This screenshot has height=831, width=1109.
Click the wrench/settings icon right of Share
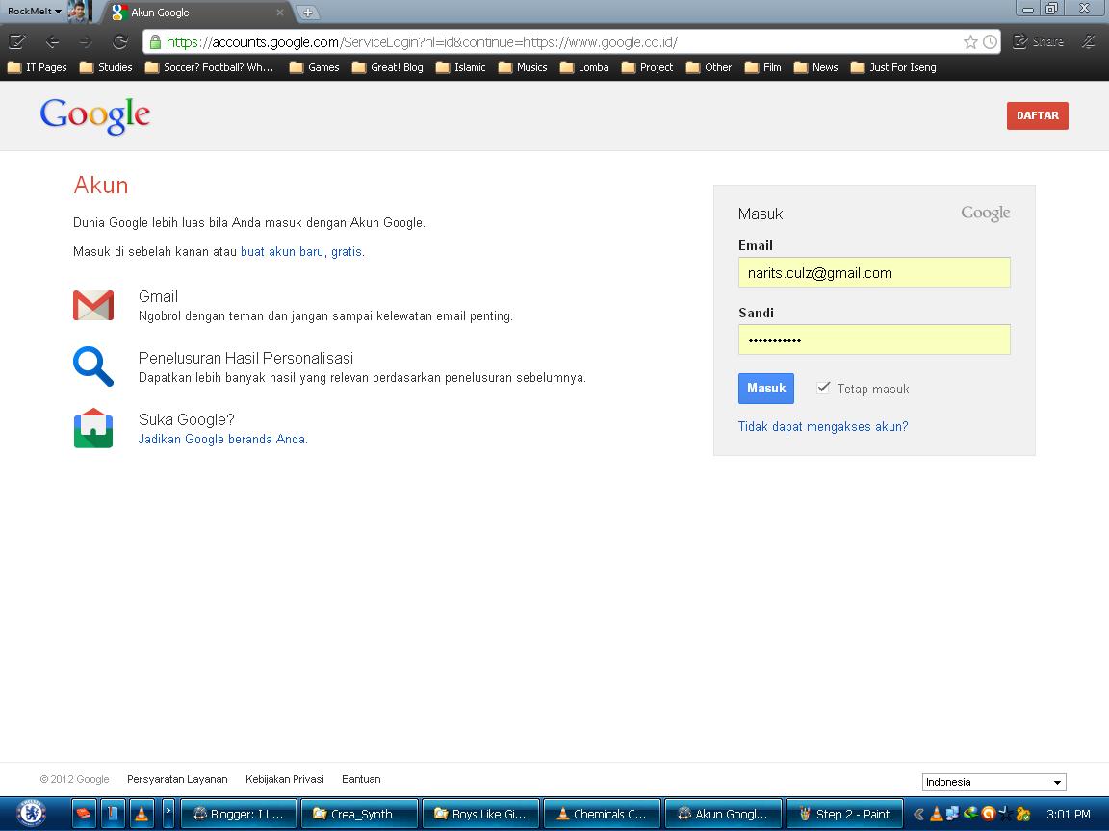(x=1089, y=41)
